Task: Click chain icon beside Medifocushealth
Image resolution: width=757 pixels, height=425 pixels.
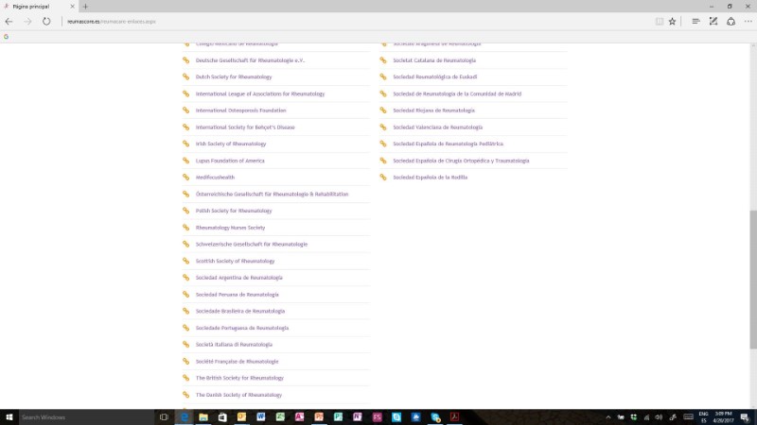Action: (185, 177)
